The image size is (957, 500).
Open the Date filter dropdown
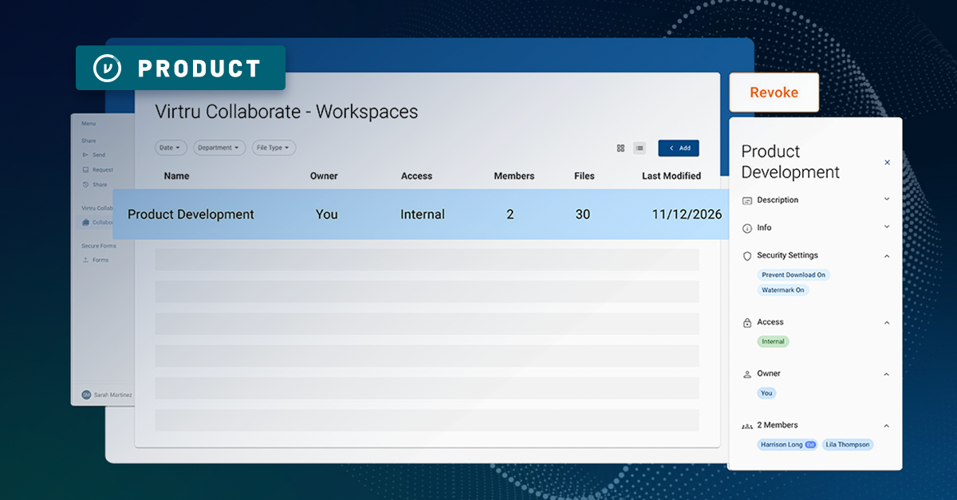(x=171, y=148)
